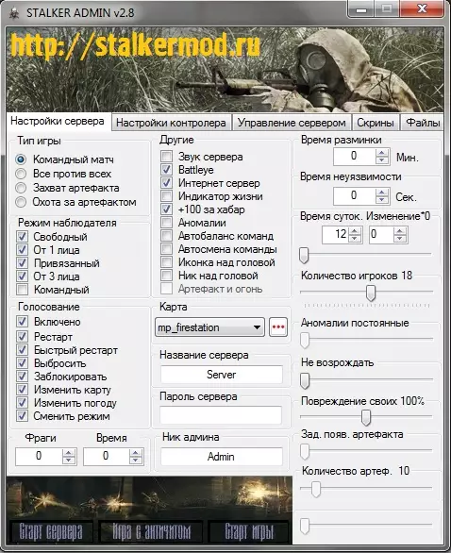This screenshot has height=553, width=451.
Task: Click Аномалии постоянные slider handle
Action: [x=305, y=340]
